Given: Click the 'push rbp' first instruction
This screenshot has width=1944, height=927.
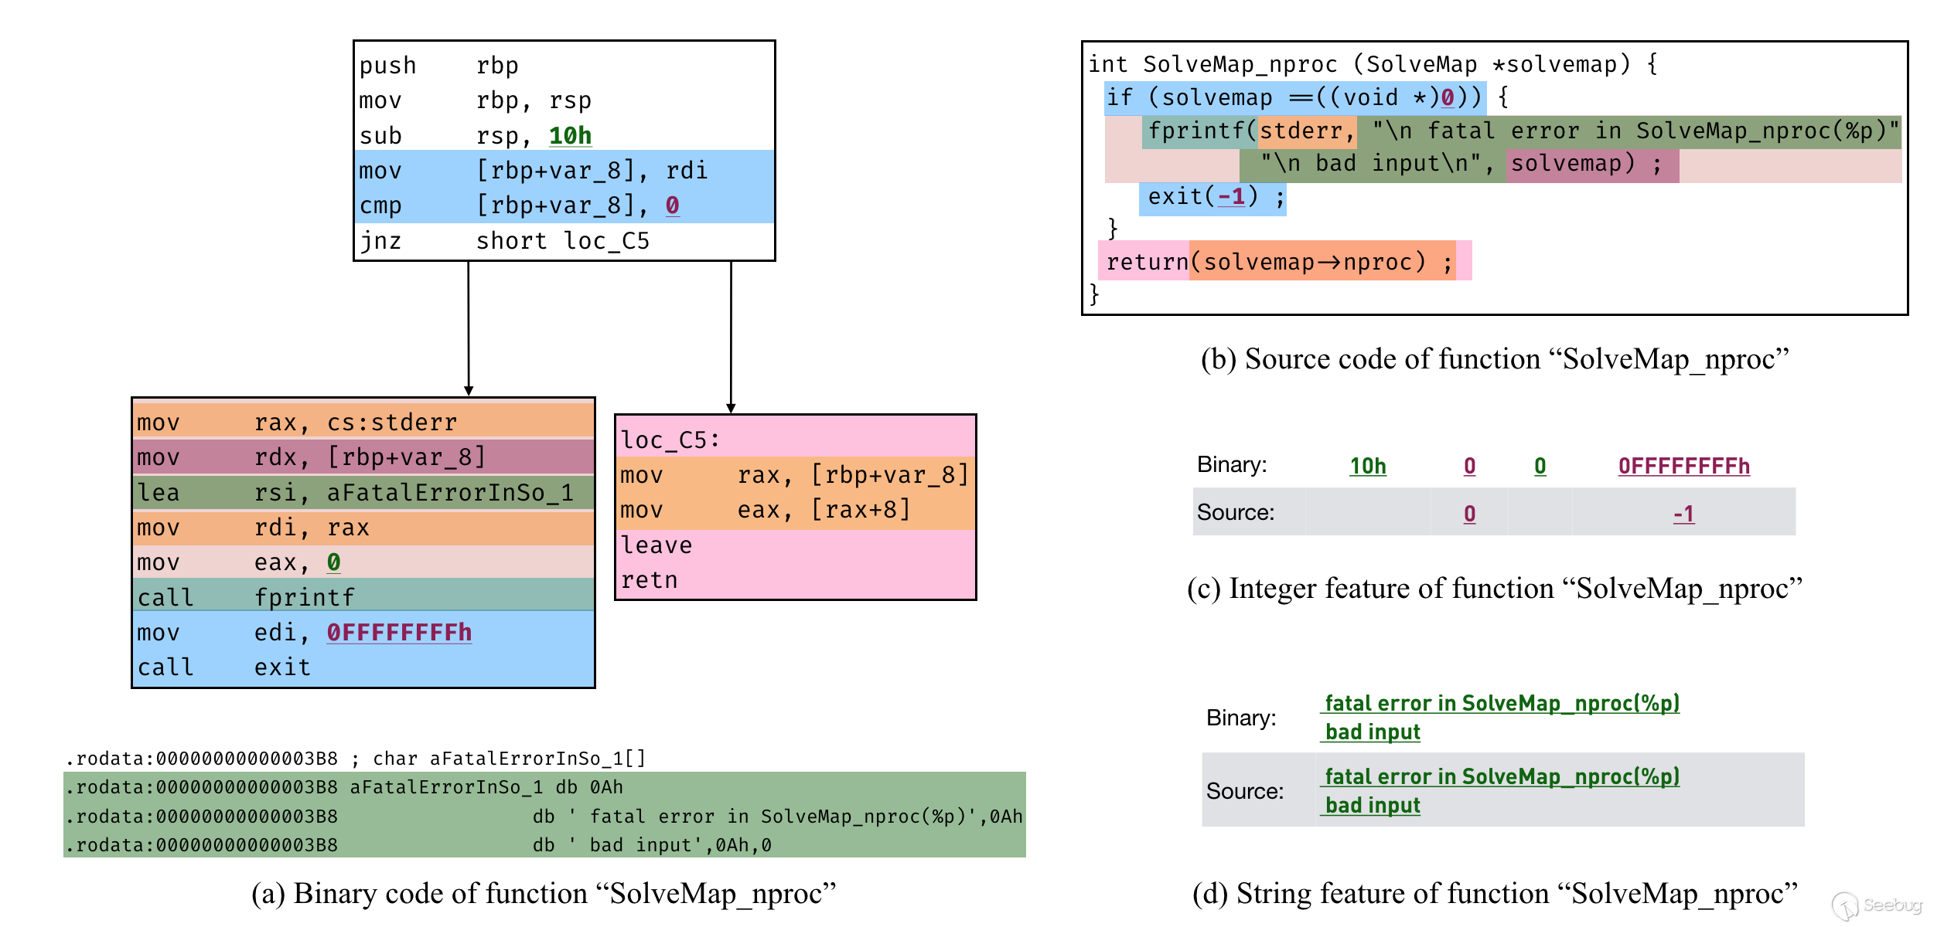Looking at the screenshot, I should [438, 66].
